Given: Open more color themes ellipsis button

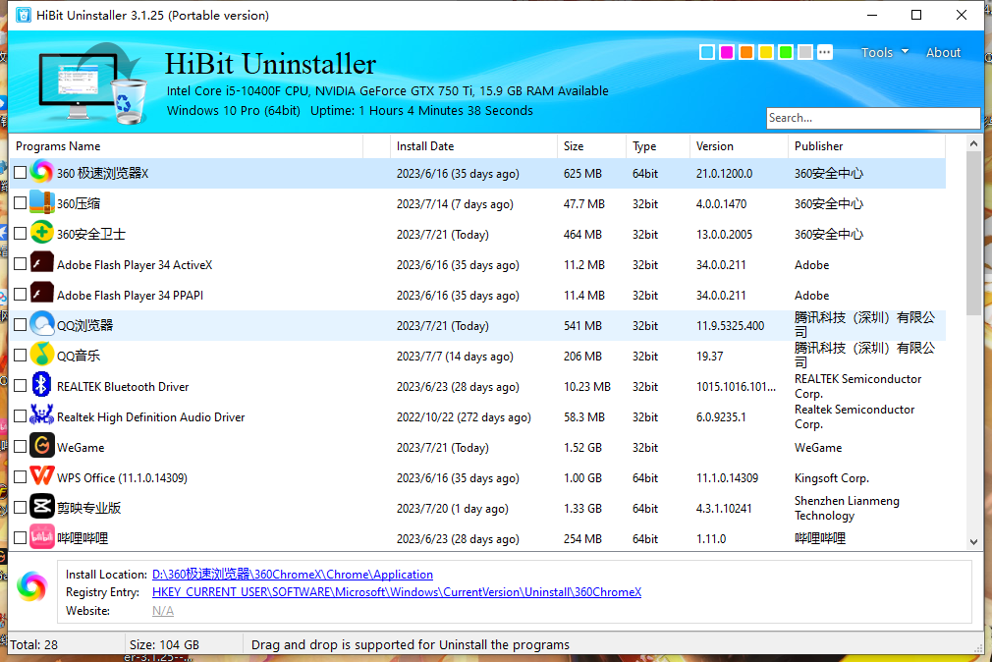Looking at the screenshot, I should pos(824,52).
